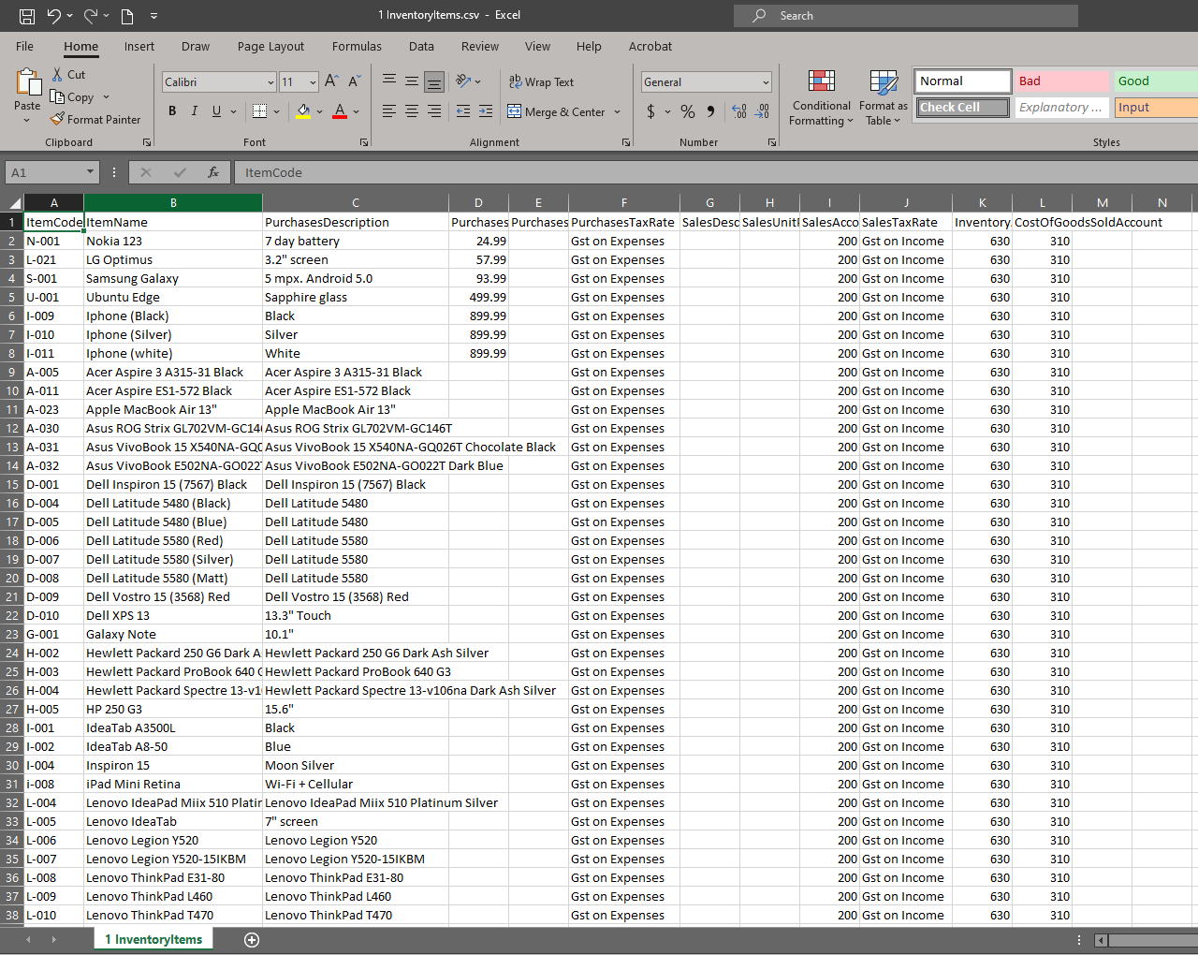Viewport: 1198px width, 955px height.
Task: Apply accounting dollar number format
Action: point(651,111)
